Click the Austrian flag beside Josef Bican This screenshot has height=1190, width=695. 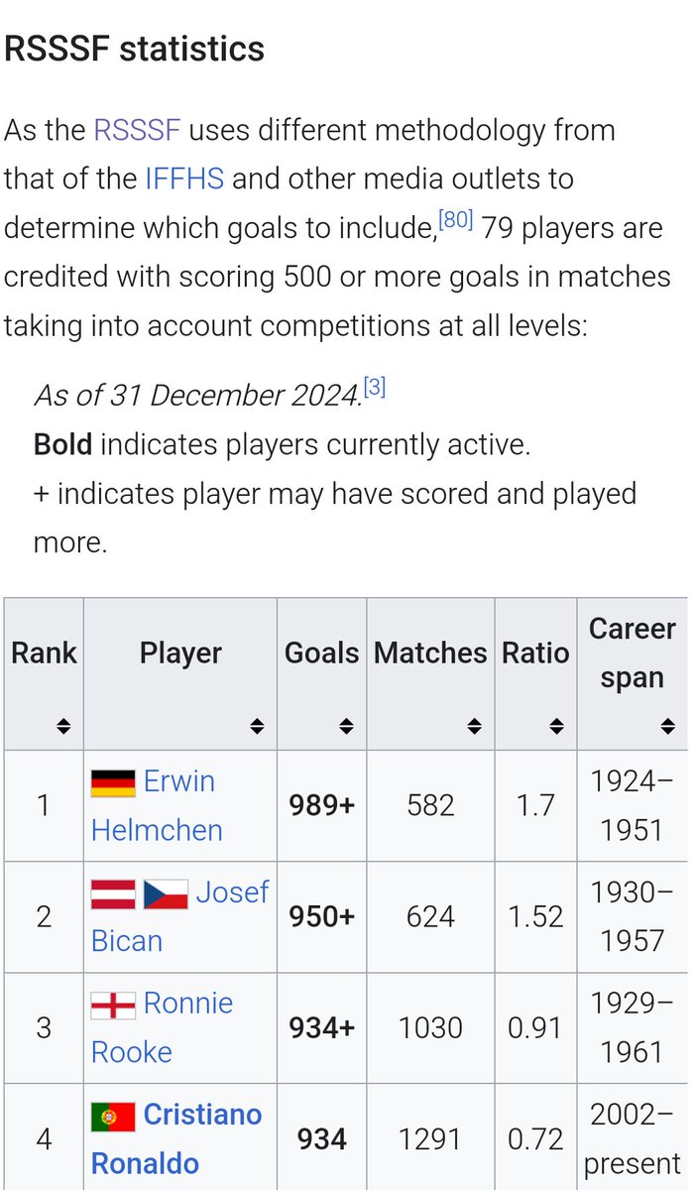click(x=113, y=894)
